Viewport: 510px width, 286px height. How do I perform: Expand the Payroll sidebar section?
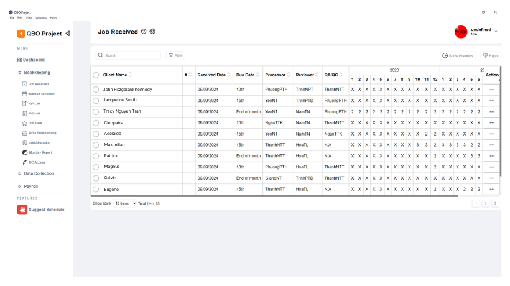(32, 186)
